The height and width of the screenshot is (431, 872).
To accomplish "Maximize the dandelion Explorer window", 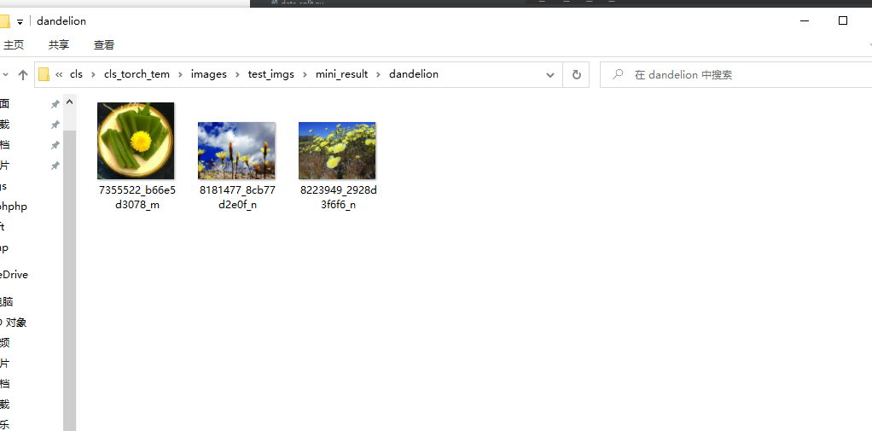I will 843,20.
